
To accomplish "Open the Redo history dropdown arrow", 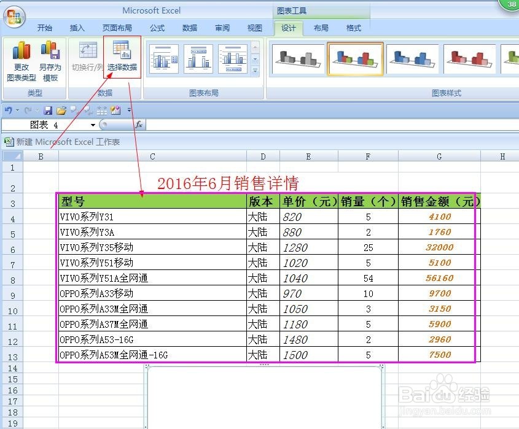I will point(37,110).
